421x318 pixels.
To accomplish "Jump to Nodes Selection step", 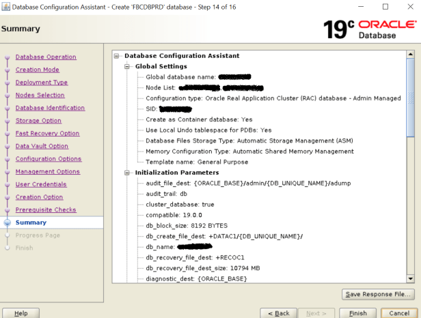I will click(40, 95).
